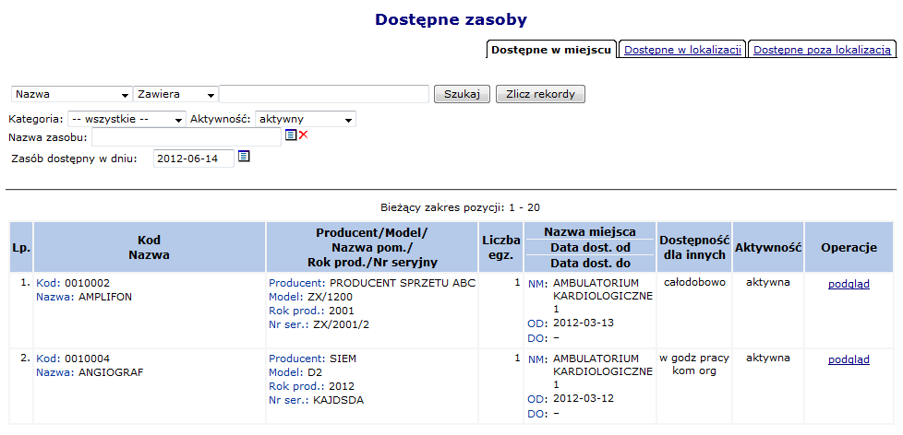The width and height of the screenshot is (903, 435).
Task: Click producer PRODUCENT SPRZETU ABC
Action: click(x=403, y=283)
